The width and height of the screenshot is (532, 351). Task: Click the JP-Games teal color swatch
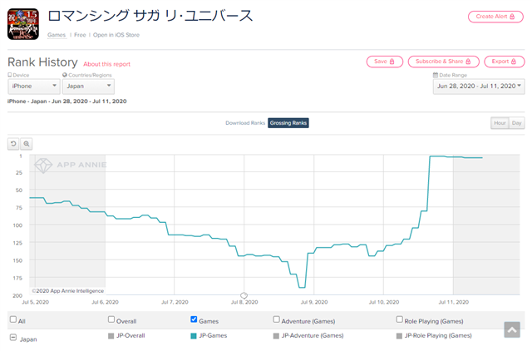[x=194, y=336]
